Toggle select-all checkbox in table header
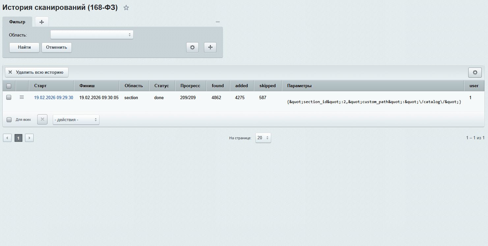Viewport: 488px width, 246px height. tap(9, 86)
